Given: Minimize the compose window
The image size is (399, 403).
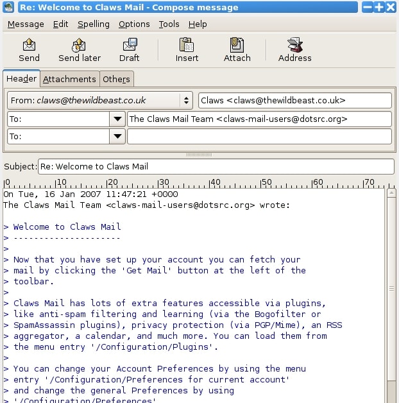Looking at the screenshot, I should coord(367,7).
